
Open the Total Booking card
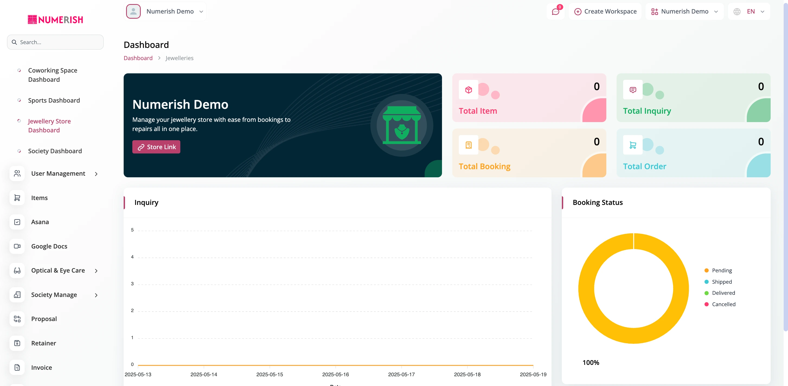(529, 153)
